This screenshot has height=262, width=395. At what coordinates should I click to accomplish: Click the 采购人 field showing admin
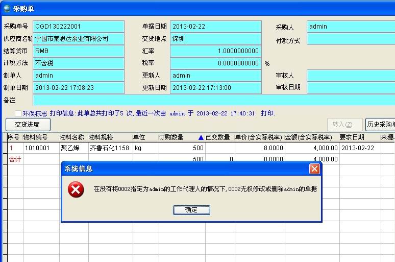point(351,27)
